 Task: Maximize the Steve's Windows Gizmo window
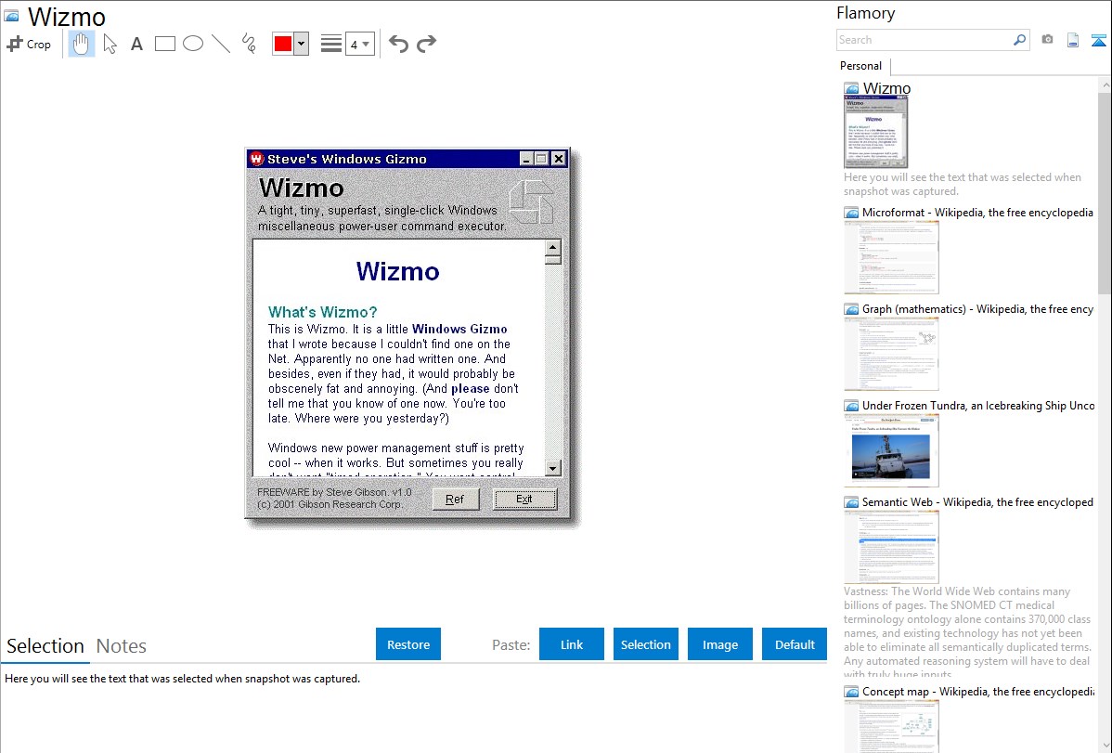(542, 159)
